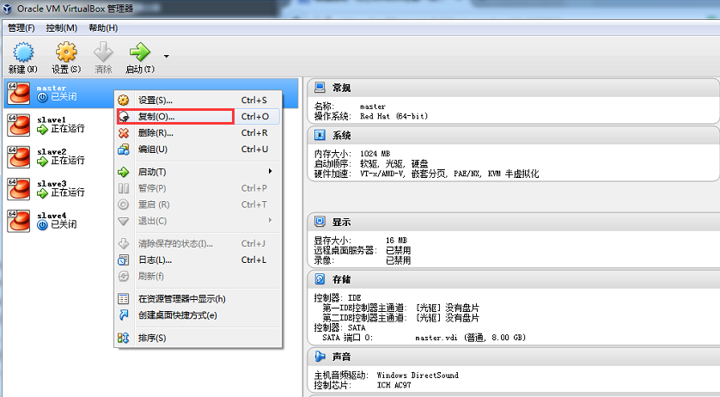Click the Red Hat icon of slave4

tap(19, 221)
